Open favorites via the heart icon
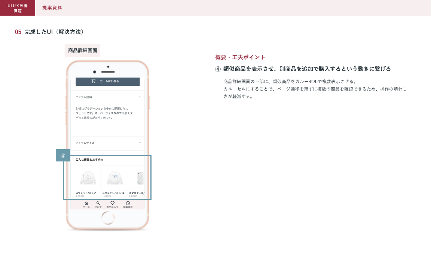Viewport: 431px width, 261px height. [x=112, y=203]
